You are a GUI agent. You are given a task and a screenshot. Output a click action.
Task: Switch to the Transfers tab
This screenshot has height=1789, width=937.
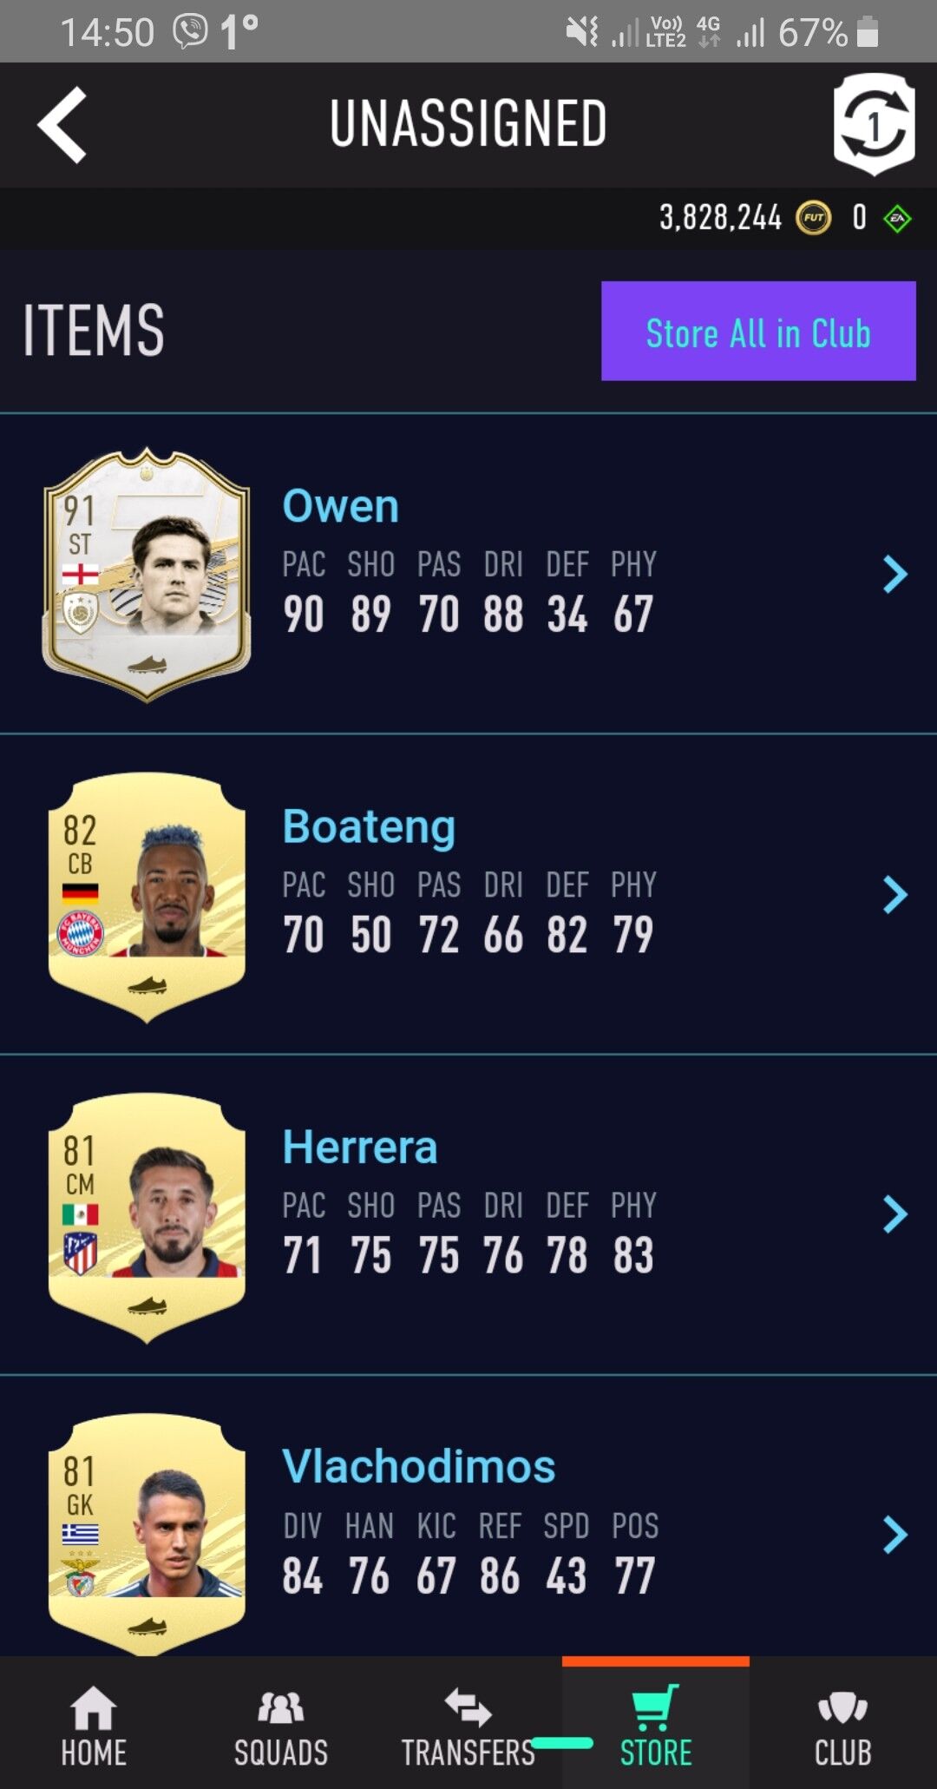[468, 1726]
